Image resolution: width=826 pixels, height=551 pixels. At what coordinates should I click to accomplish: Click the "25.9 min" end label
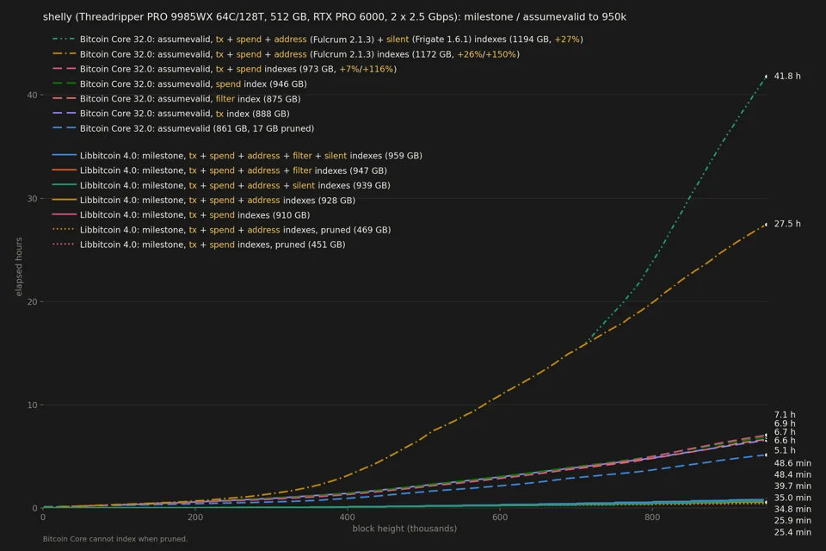(792, 520)
